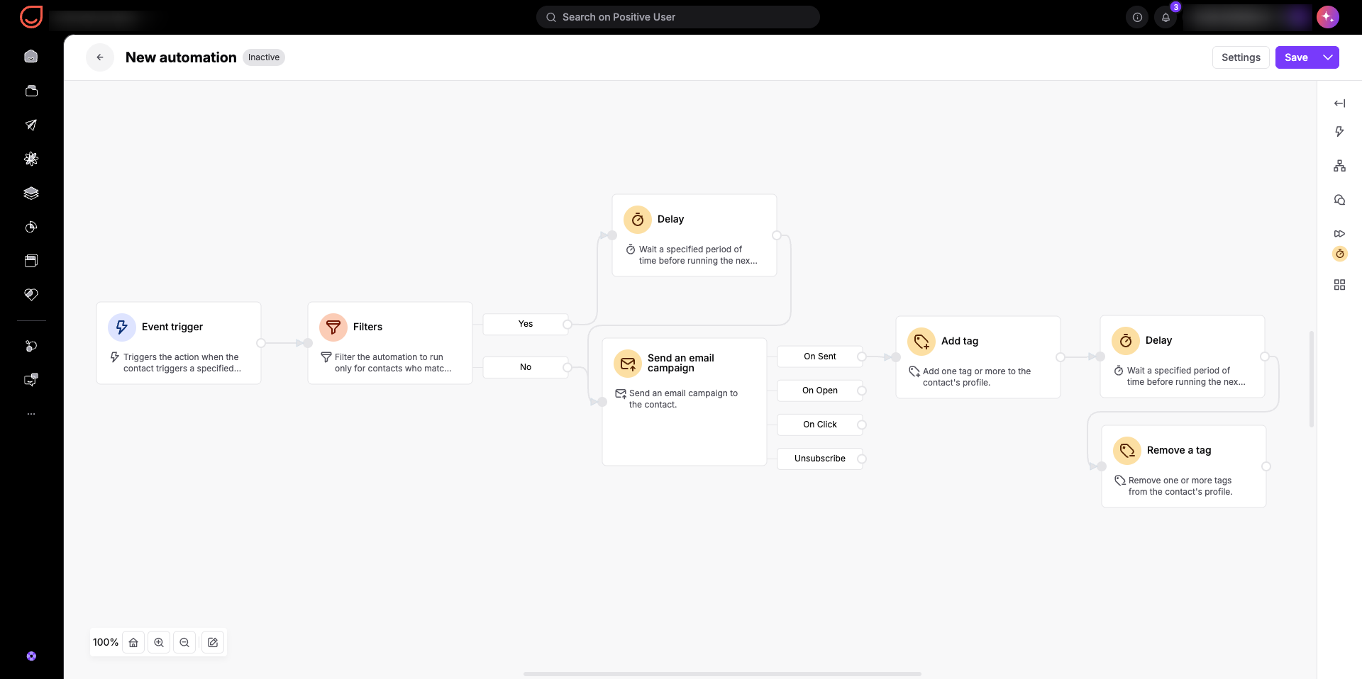
Task: Open the folders icon in left sidebar
Action: [x=31, y=91]
